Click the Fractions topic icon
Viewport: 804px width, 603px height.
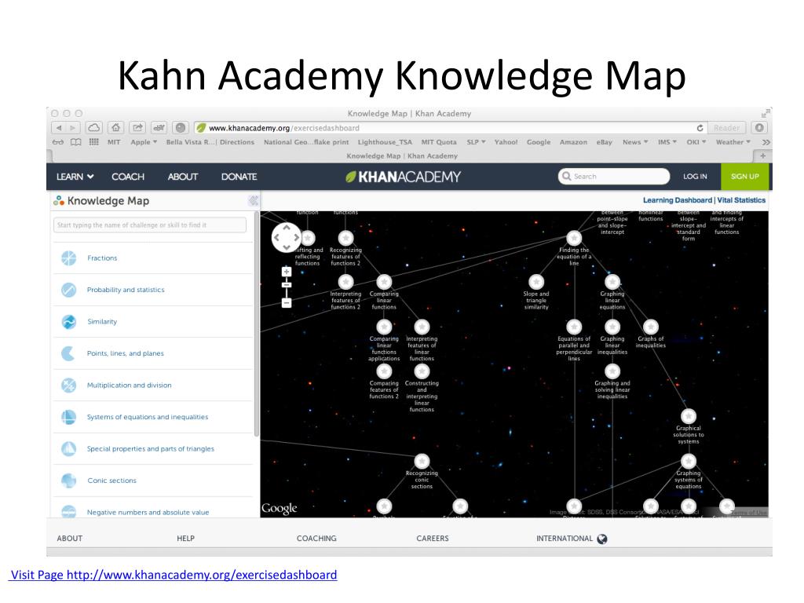(x=69, y=258)
